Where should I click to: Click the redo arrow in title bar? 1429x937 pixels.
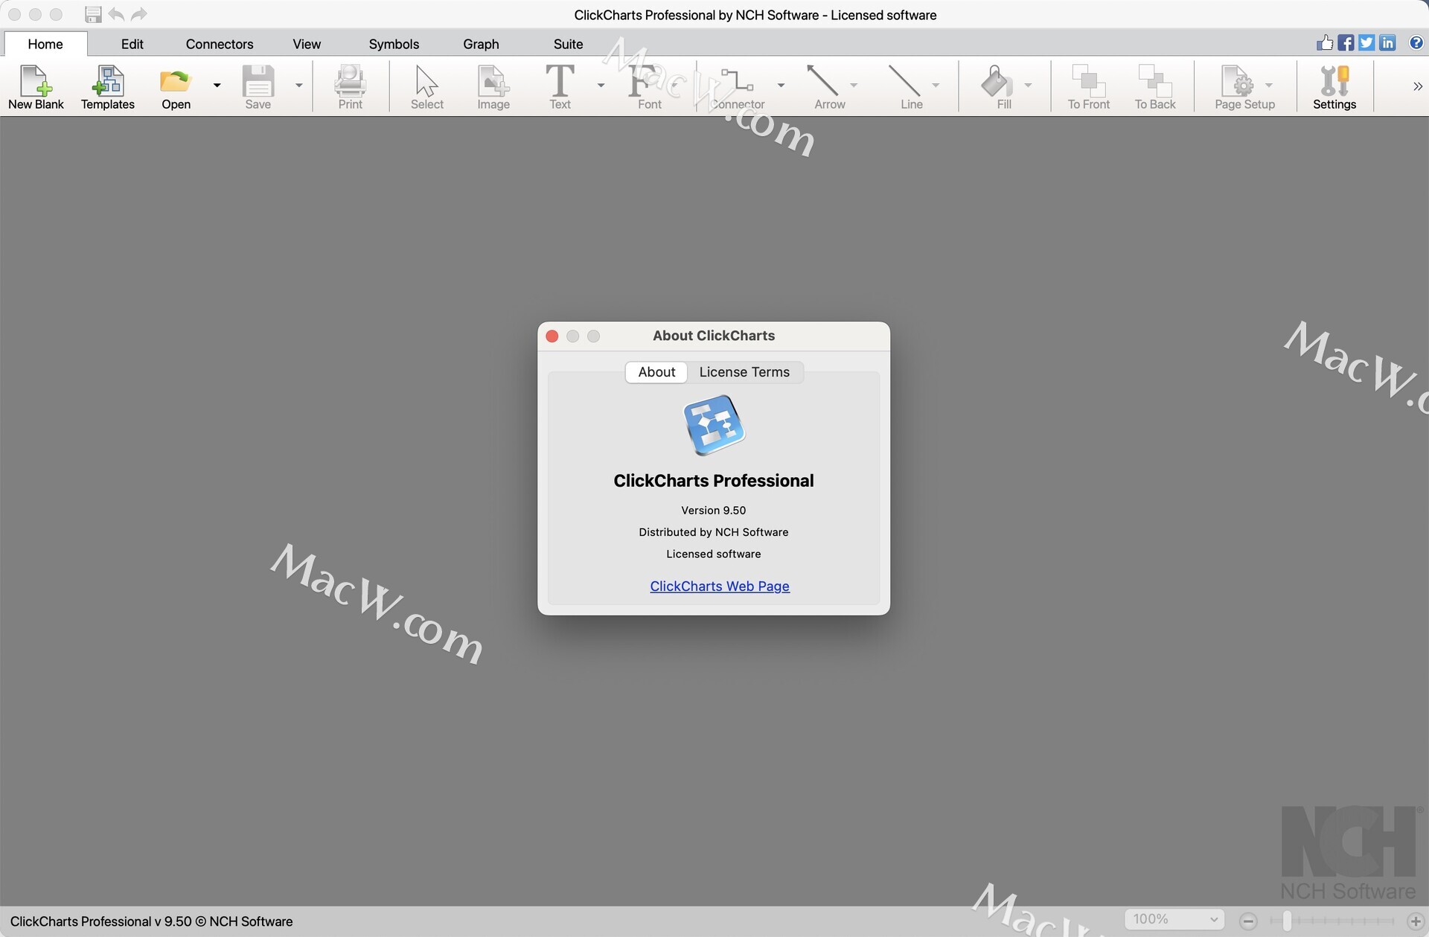coord(138,14)
